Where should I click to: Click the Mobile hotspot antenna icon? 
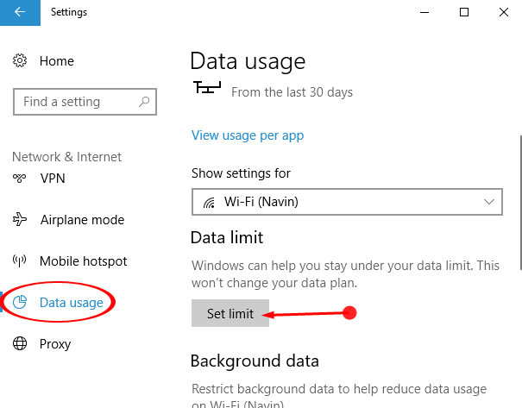pos(20,261)
